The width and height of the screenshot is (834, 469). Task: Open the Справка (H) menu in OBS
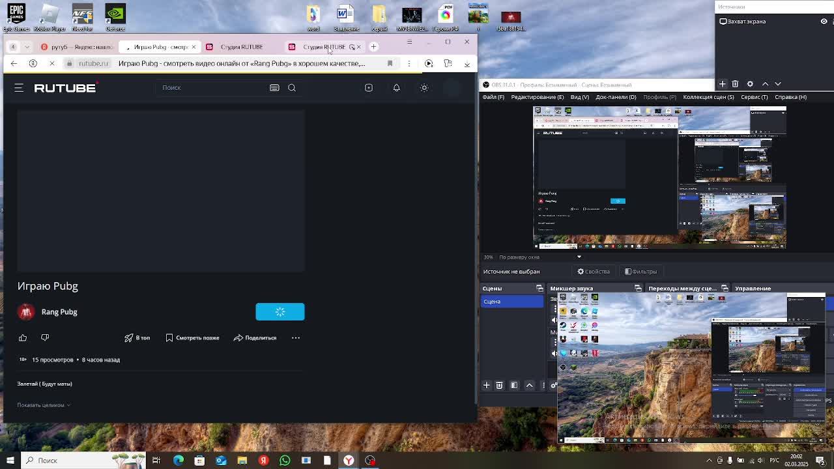(790, 97)
